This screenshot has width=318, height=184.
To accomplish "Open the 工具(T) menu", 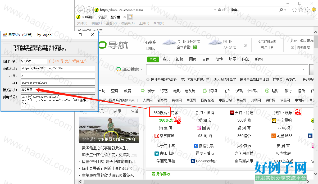I will pos(144,23).
